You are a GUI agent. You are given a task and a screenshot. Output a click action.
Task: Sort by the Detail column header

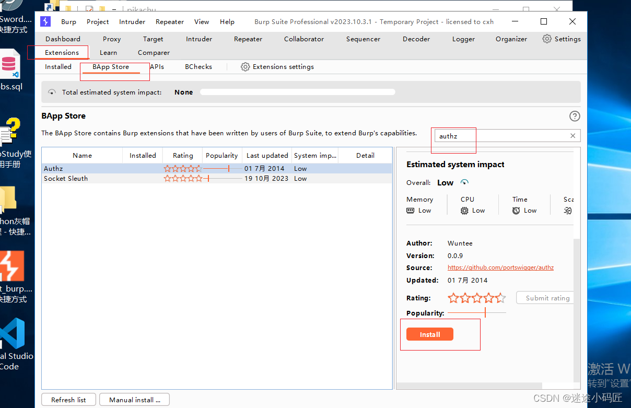tap(365, 155)
